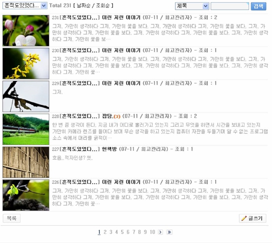
Task: Open post 229 title 이런 저런 이야기
Action: point(121,83)
